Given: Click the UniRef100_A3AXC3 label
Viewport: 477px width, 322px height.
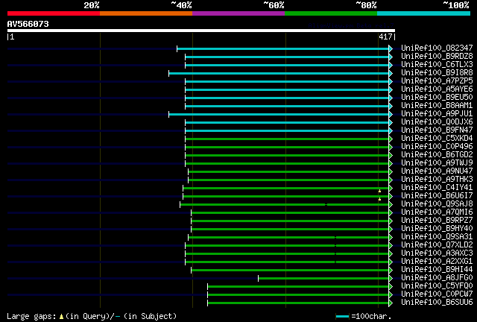Looking at the screenshot, I should tap(437, 253).
